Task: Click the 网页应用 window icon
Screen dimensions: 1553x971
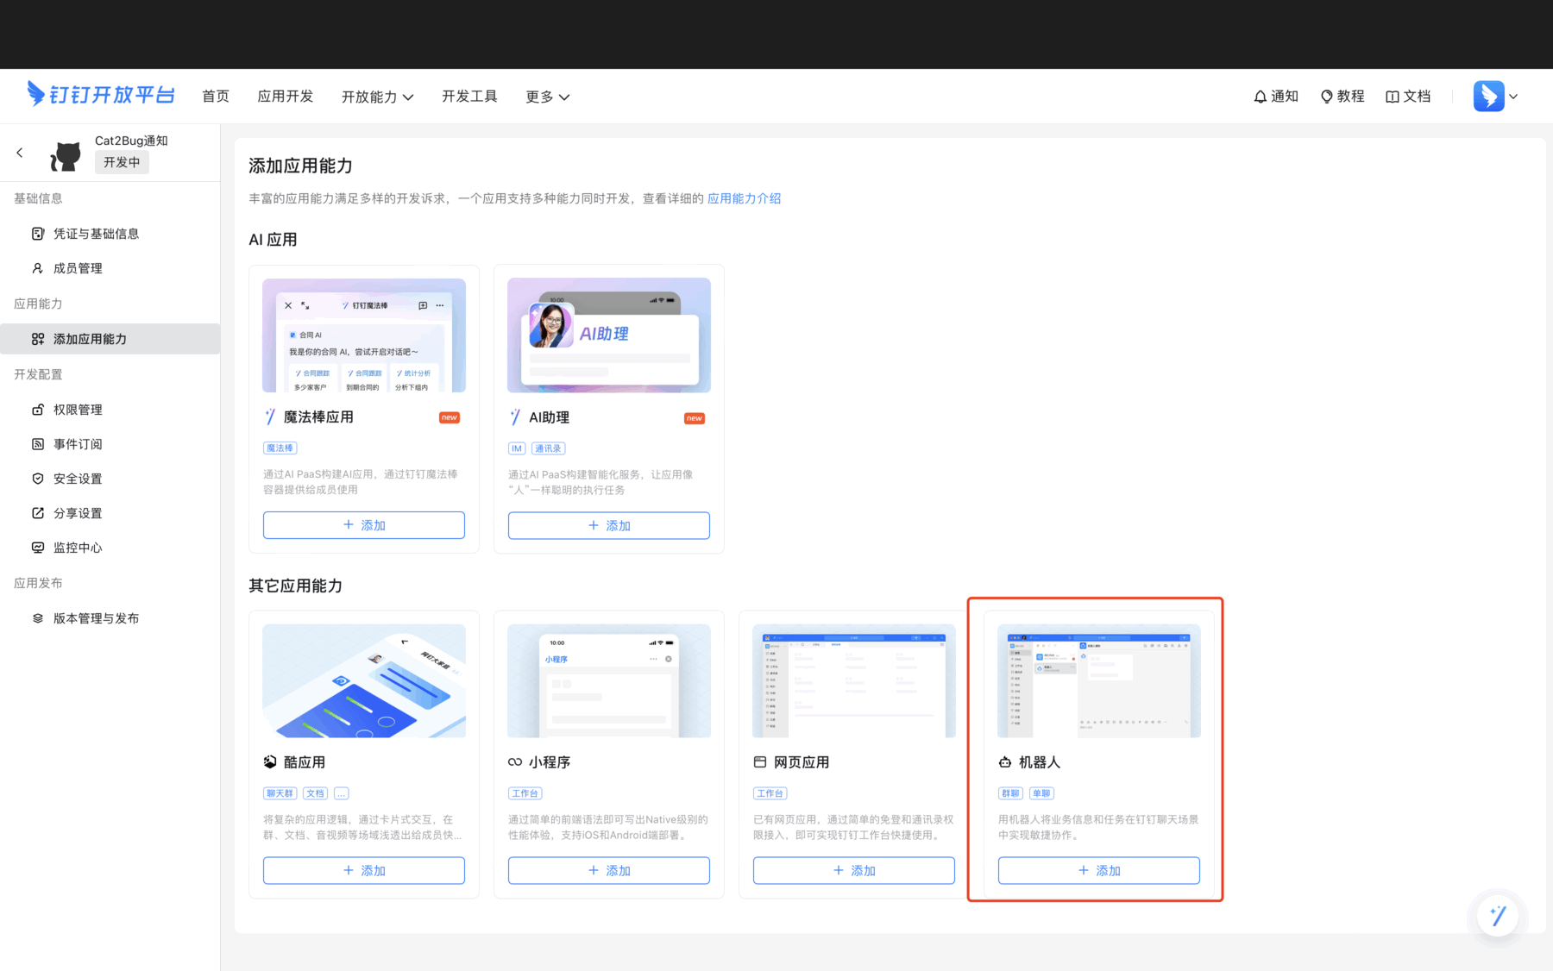Action: pos(760,762)
